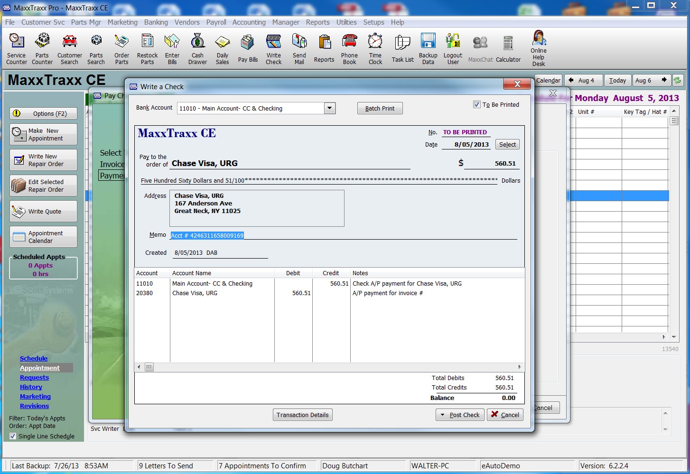
Task: Open the Enter Bills icon
Action: 172,49
